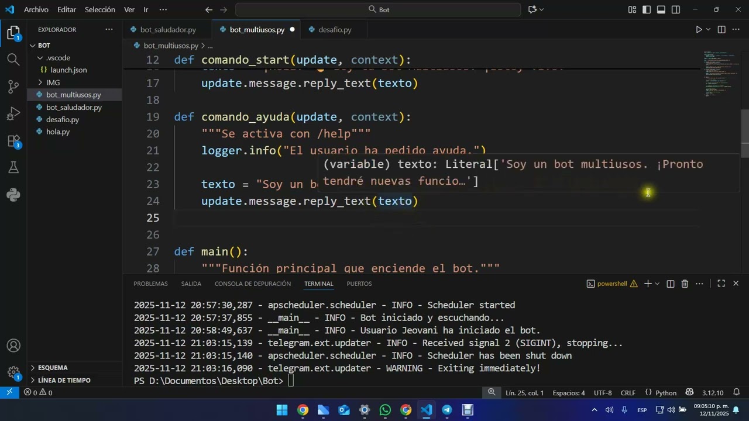
Task: Close the terminal panel
Action: tap(736, 284)
